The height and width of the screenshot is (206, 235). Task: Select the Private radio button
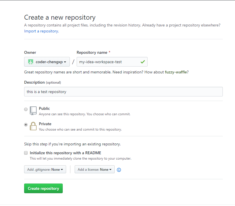(26, 125)
